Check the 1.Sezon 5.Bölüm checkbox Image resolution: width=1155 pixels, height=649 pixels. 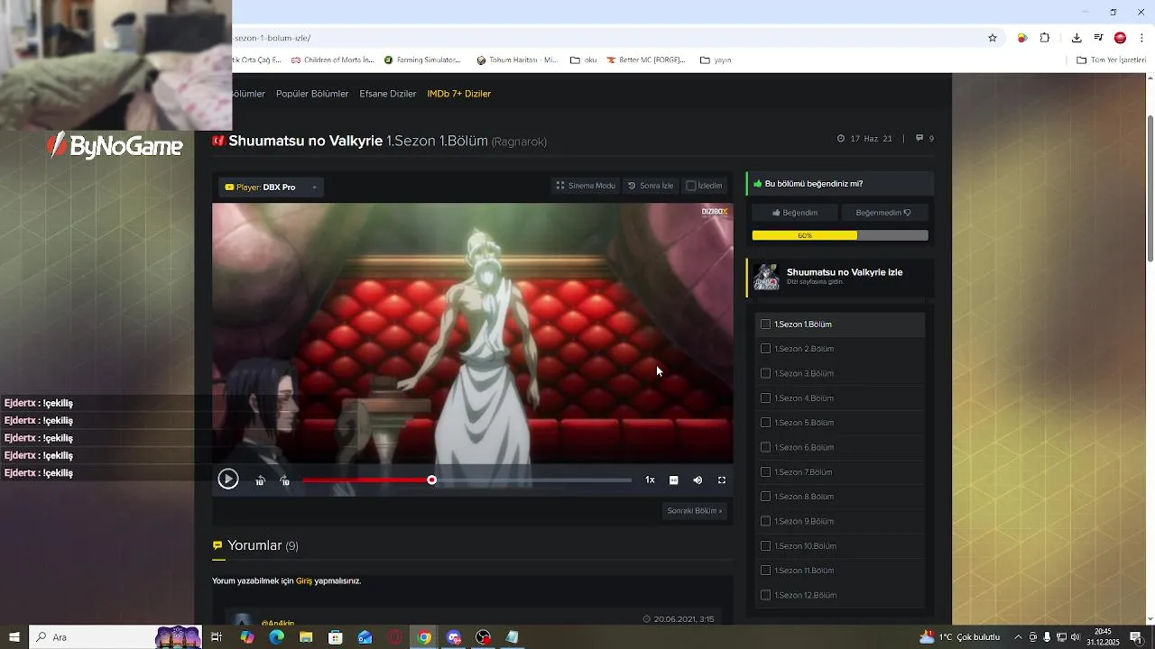click(x=765, y=423)
